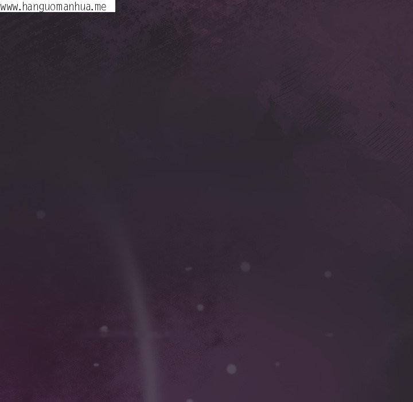Click the faint small dot right of bottom orb
This screenshot has width=413, height=402.
pyautogui.click(x=278, y=364)
